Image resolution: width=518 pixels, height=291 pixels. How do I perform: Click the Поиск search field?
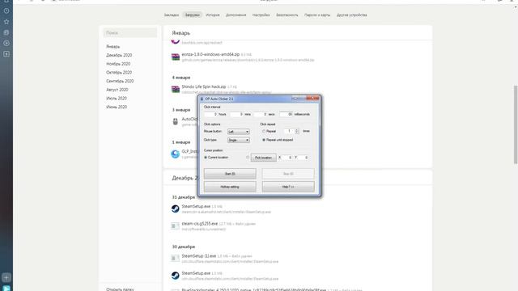[x=130, y=32]
